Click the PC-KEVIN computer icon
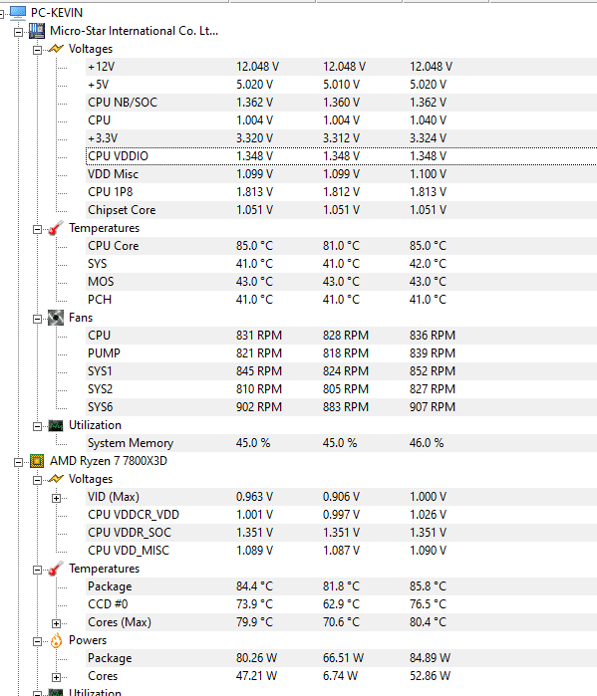This screenshot has width=597, height=696. click(x=18, y=13)
